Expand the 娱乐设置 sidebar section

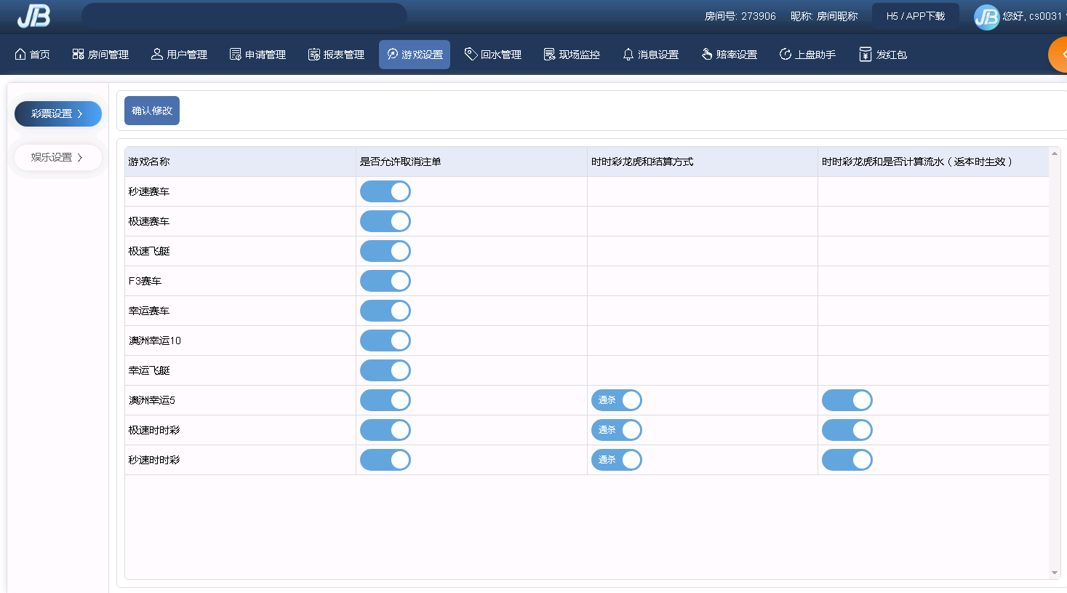pos(57,157)
